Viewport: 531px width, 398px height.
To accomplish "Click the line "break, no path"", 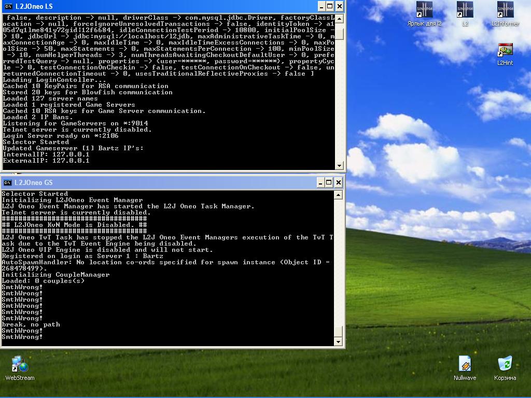I will 31,324.
